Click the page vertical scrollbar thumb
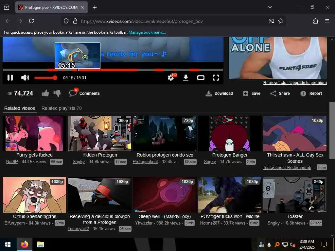Screen dimensions: 335x251 click(332, 130)
